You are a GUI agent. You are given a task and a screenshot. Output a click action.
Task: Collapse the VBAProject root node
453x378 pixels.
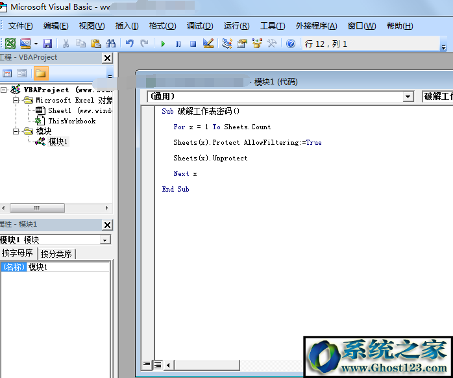pyautogui.click(x=3, y=90)
